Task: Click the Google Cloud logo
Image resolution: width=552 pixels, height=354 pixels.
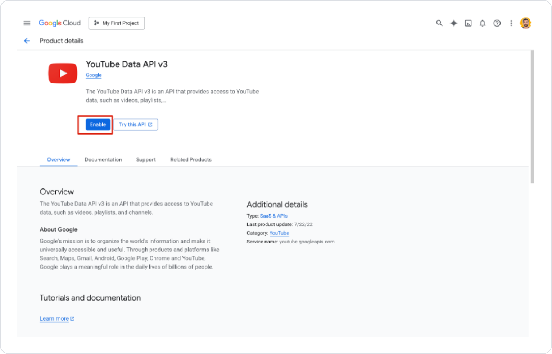Action: [x=60, y=23]
